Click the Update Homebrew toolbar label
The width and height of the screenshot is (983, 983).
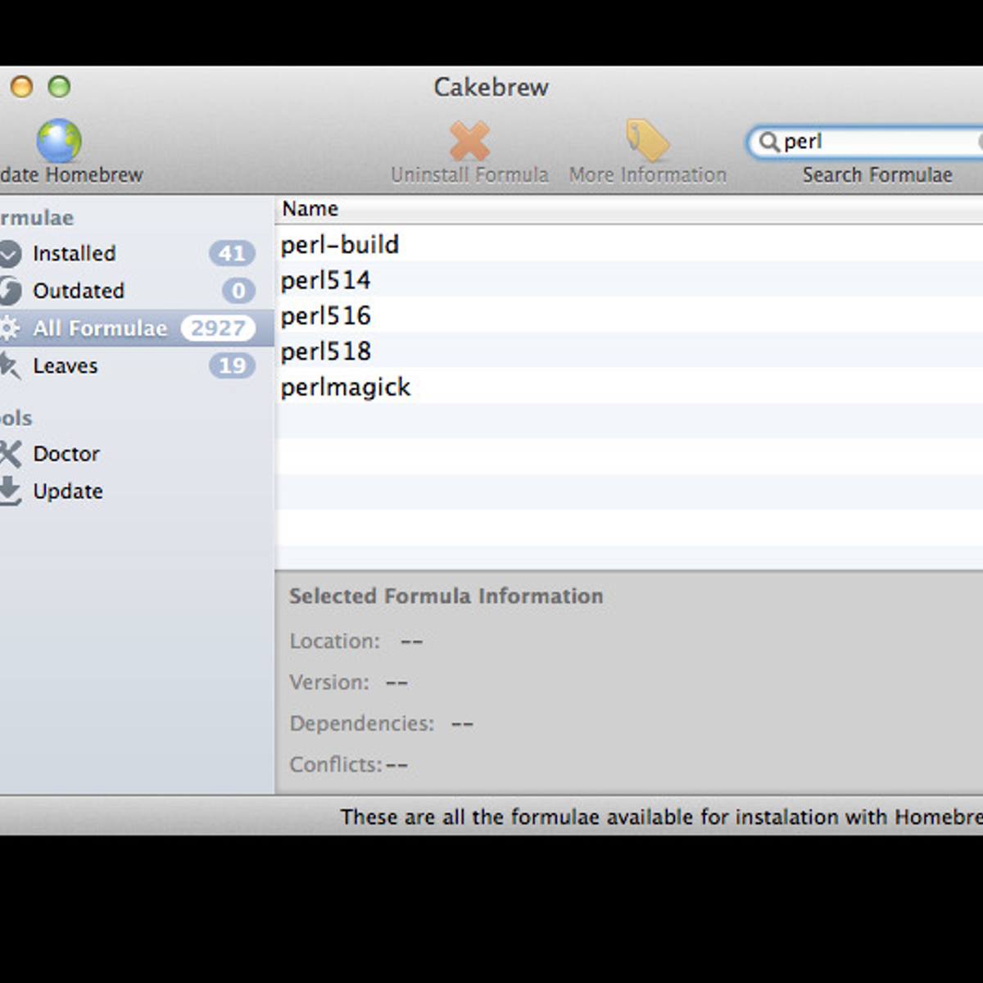point(71,174)
